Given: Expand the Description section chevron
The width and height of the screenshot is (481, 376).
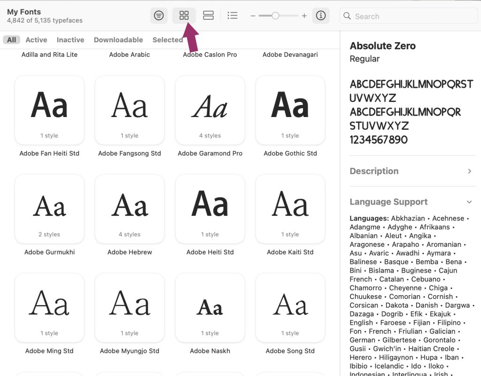Looking at the screenshot, I should (469, 171).
